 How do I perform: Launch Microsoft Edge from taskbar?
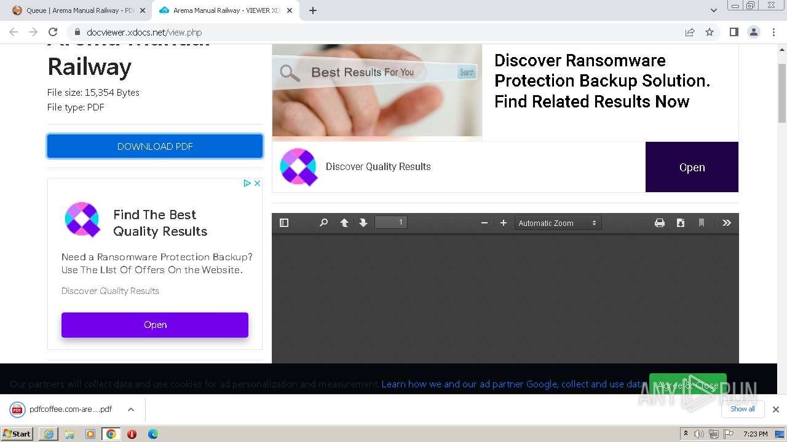[x=152, y=434]
